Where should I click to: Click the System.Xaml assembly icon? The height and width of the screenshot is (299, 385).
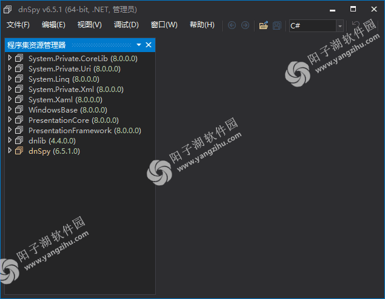click(19, 99)
